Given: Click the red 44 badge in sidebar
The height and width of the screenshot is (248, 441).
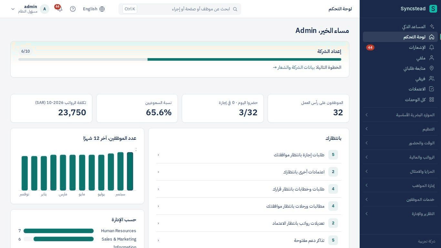Looking at the screenshot, I should (370, 47).
